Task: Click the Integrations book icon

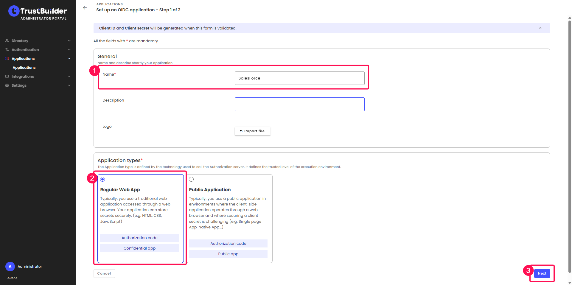Action: click(7, 77)
